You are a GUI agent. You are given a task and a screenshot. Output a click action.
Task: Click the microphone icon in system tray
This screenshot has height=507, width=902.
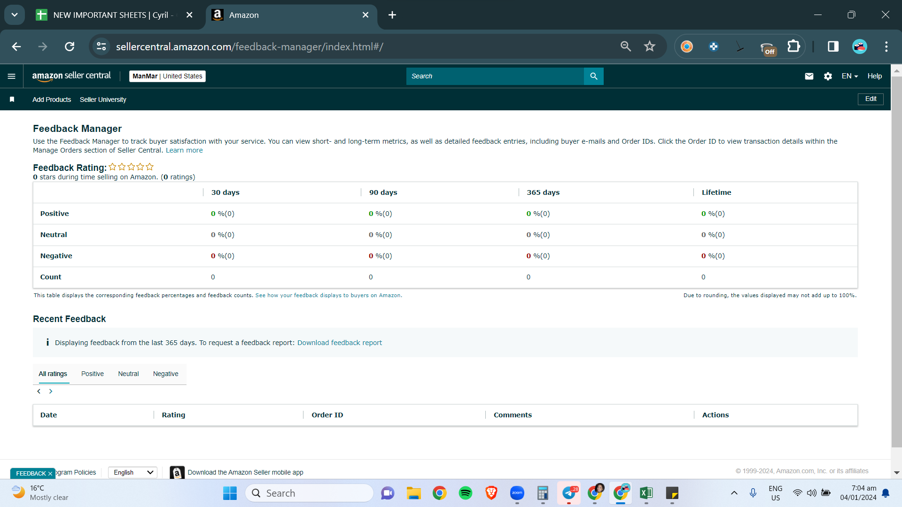coord(753,493)
